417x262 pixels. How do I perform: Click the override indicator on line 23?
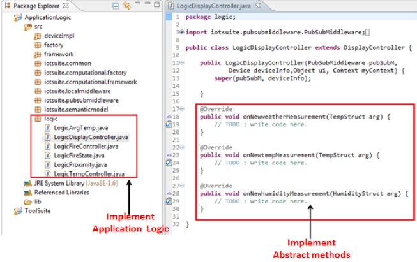pos(168,155)
